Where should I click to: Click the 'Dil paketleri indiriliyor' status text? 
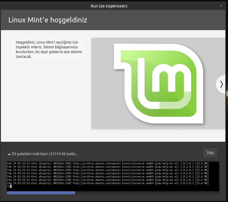(45, 154)
